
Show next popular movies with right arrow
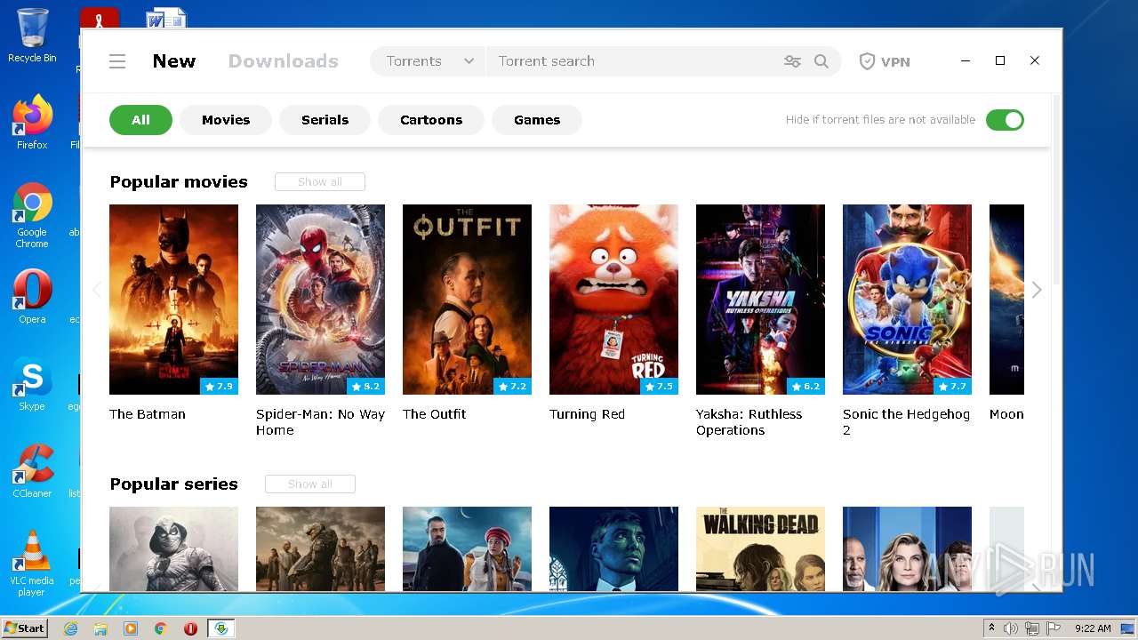(x=1037, y=290)
